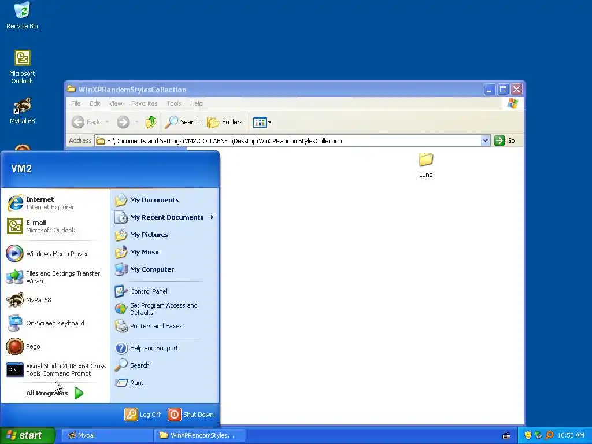Open Microsoft Outlook desktop icon
The height and width of the screenshot is (444, 592).
[22, 67]
